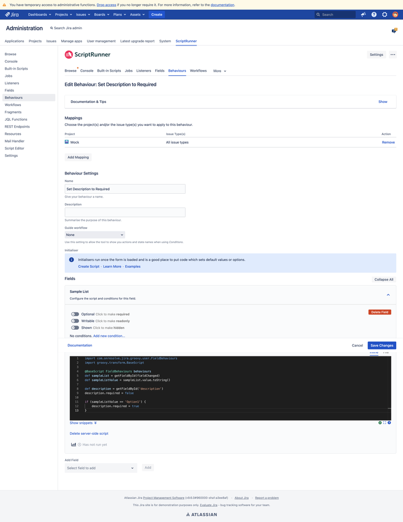Click the Mock project icon
This screenshot has height=522, width=403.
click(66, 142)
